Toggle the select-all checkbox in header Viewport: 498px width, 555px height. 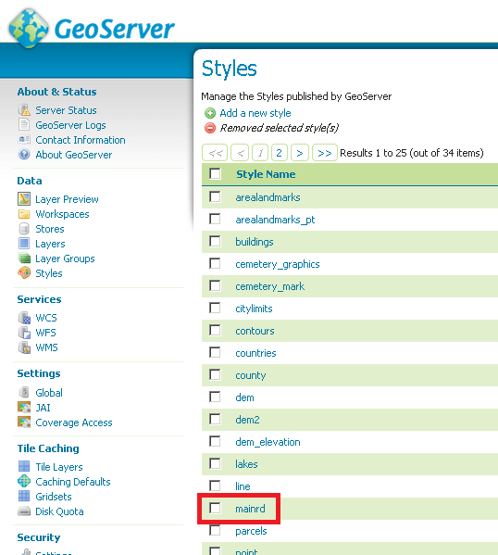click(215, 174)
